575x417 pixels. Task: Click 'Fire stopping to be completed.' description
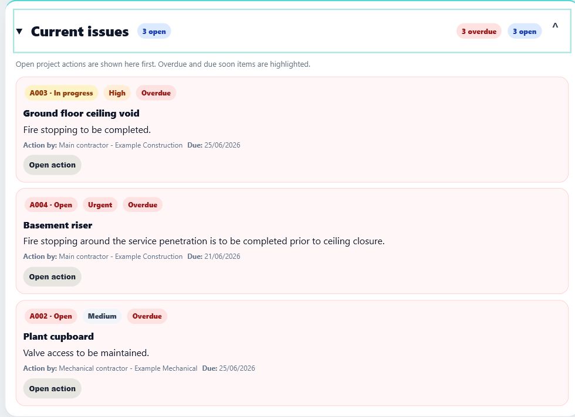[x=87, y=130]
